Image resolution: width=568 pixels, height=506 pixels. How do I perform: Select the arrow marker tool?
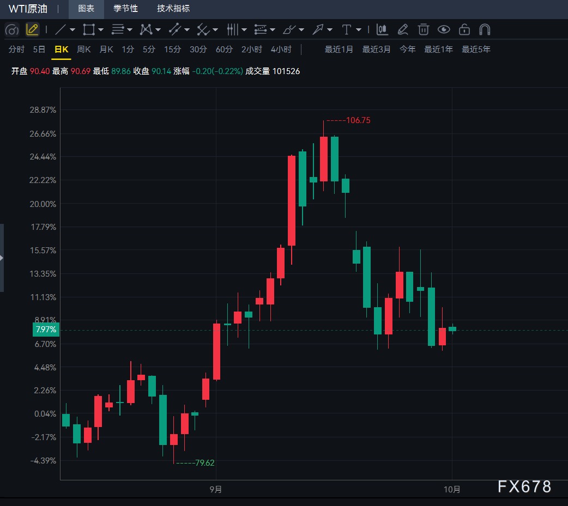coord(318,29)
